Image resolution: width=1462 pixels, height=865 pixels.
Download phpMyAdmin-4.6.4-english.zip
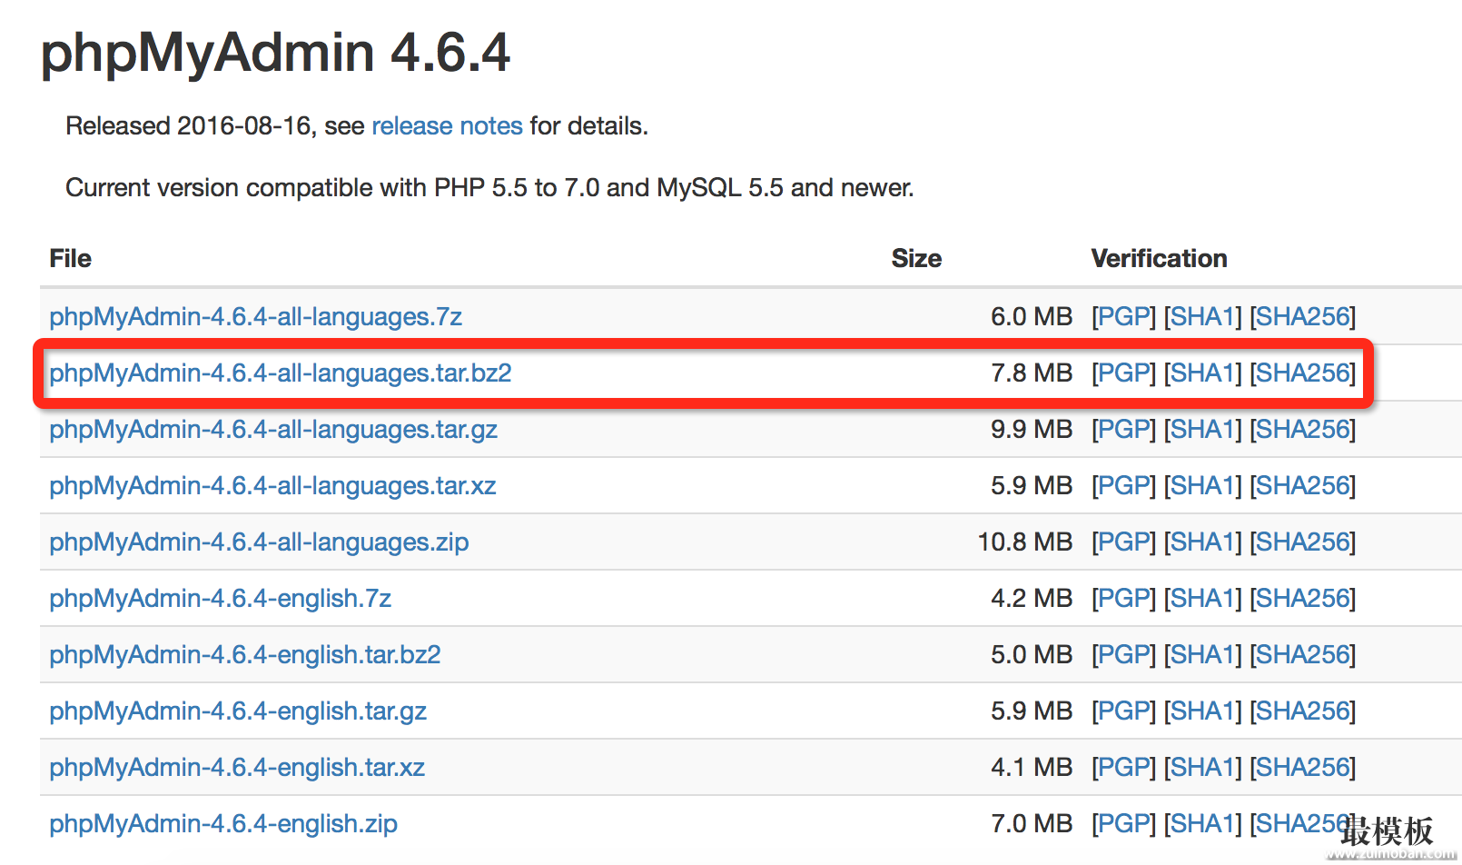tap(223, 823)
